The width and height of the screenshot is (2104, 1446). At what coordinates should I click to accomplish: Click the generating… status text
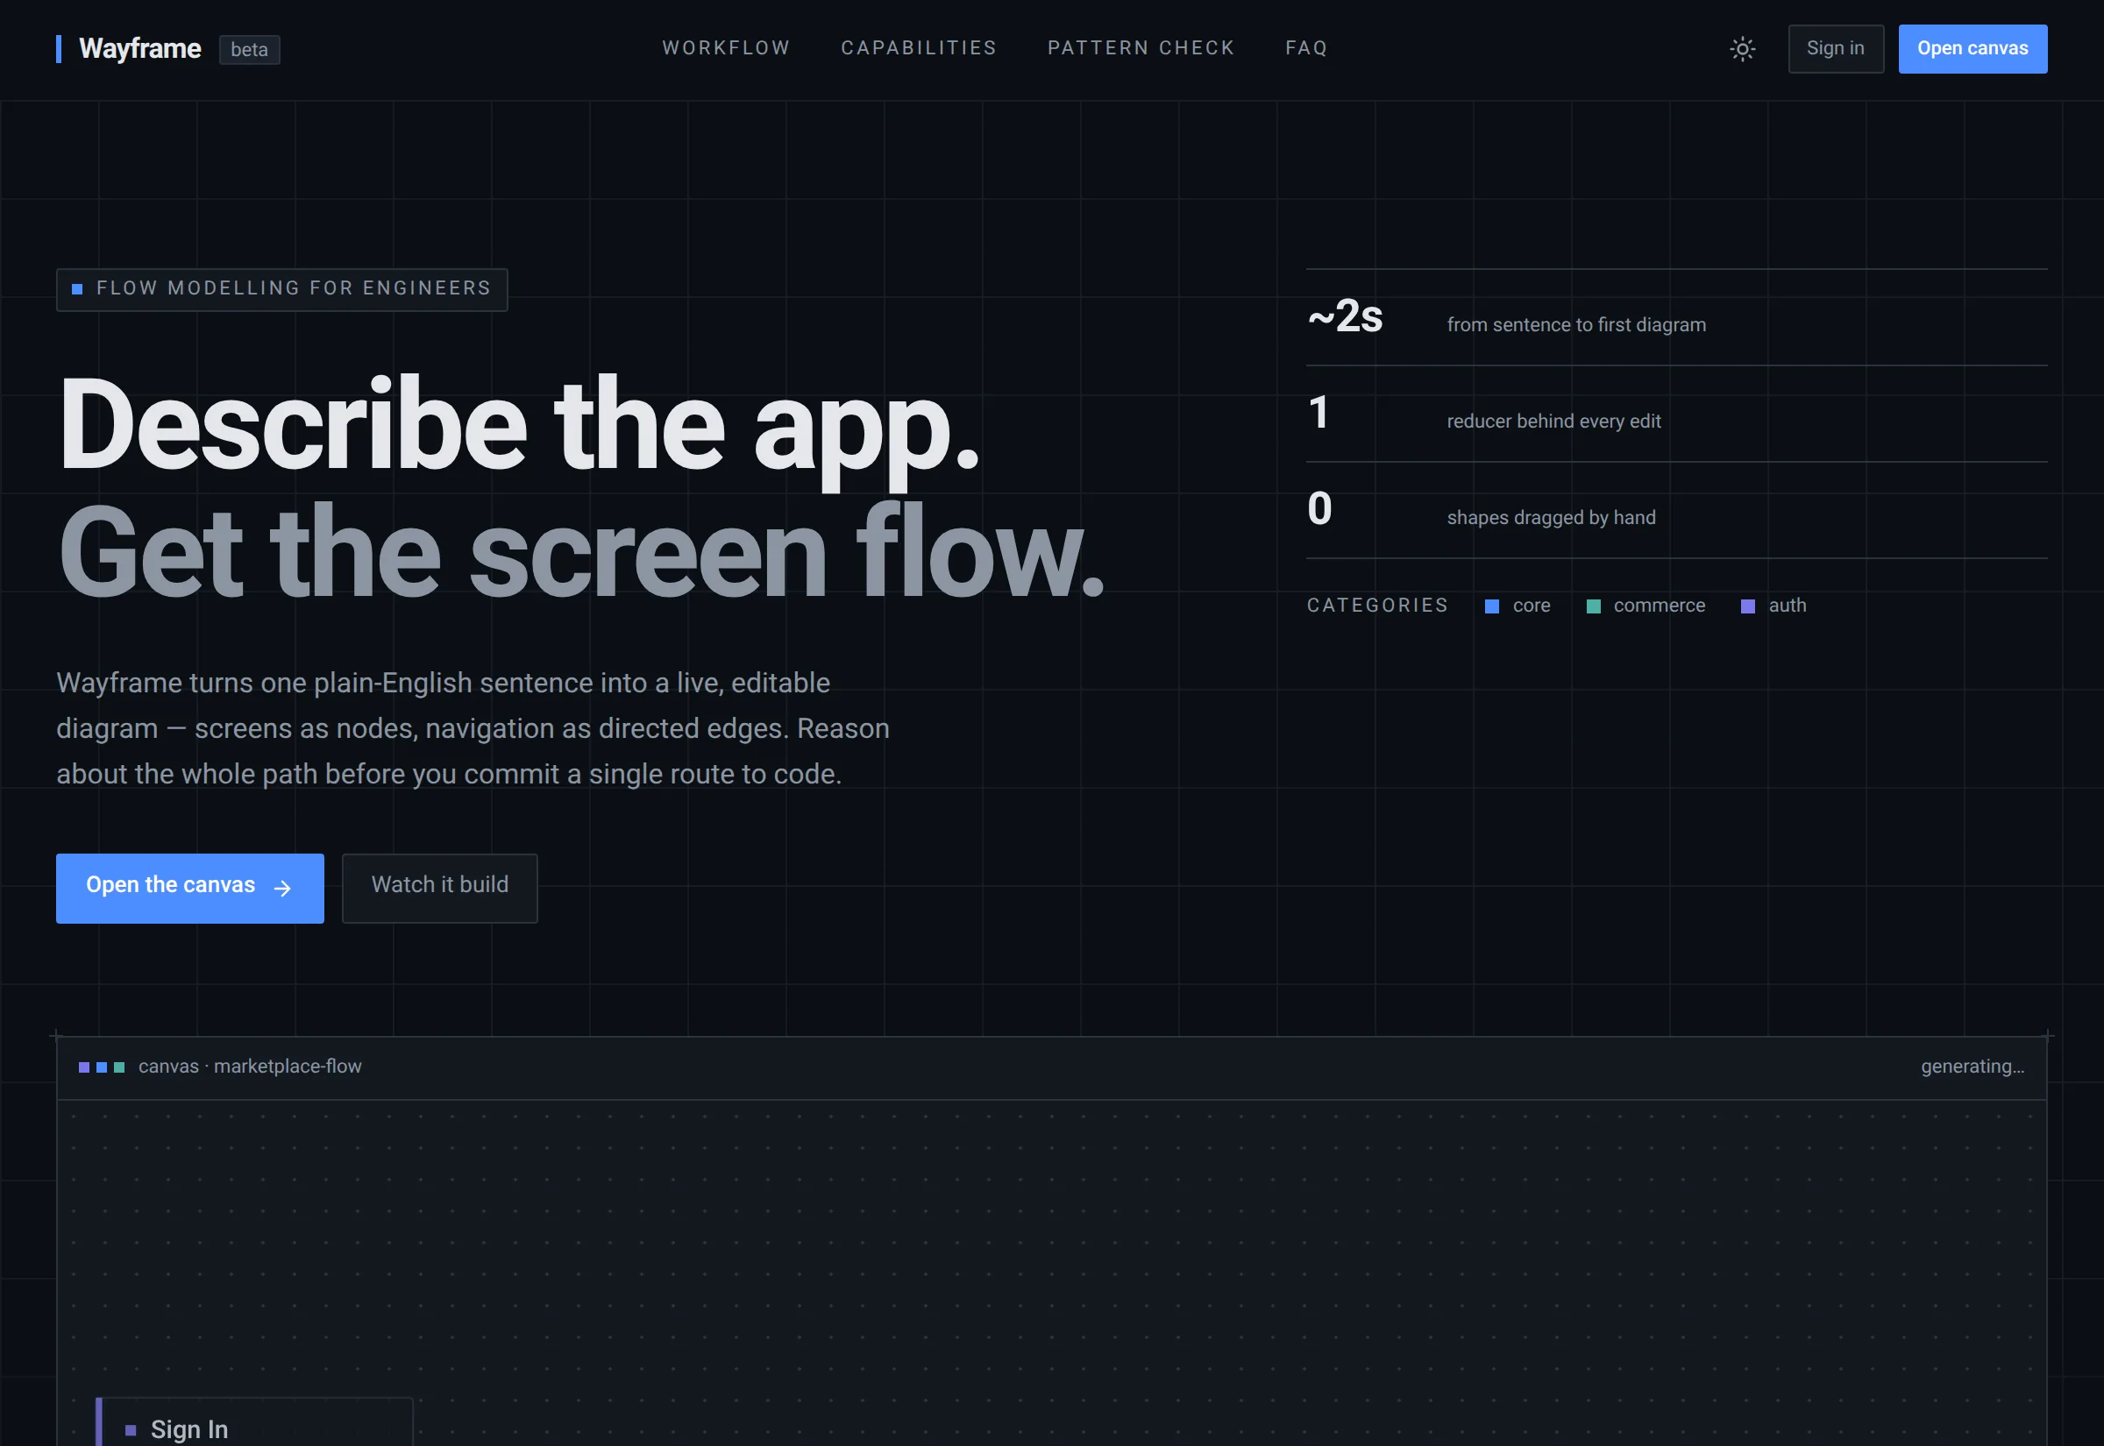(x=1972, y=1067)
